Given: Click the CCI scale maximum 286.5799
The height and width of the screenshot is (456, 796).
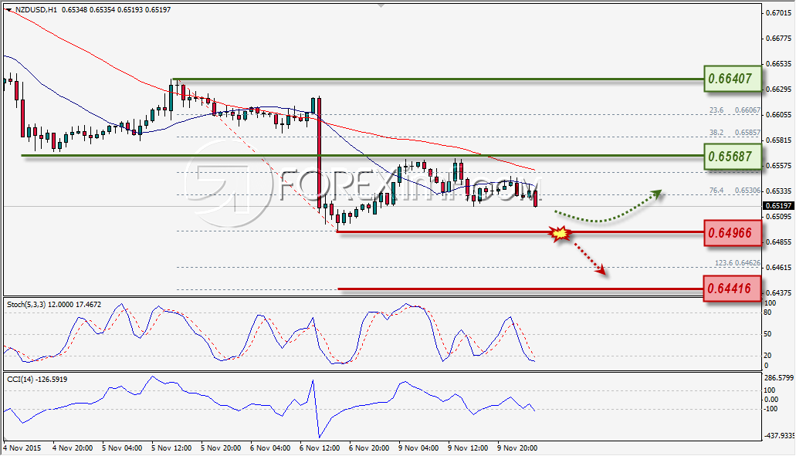Looking at the screenshot, I should pyautogui.click(x=778, y=378).
